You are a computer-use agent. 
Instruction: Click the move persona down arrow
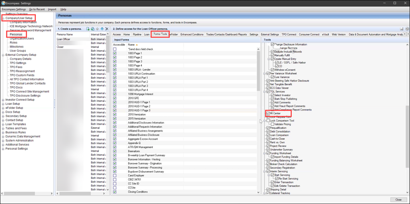click(x=102, y=29)
